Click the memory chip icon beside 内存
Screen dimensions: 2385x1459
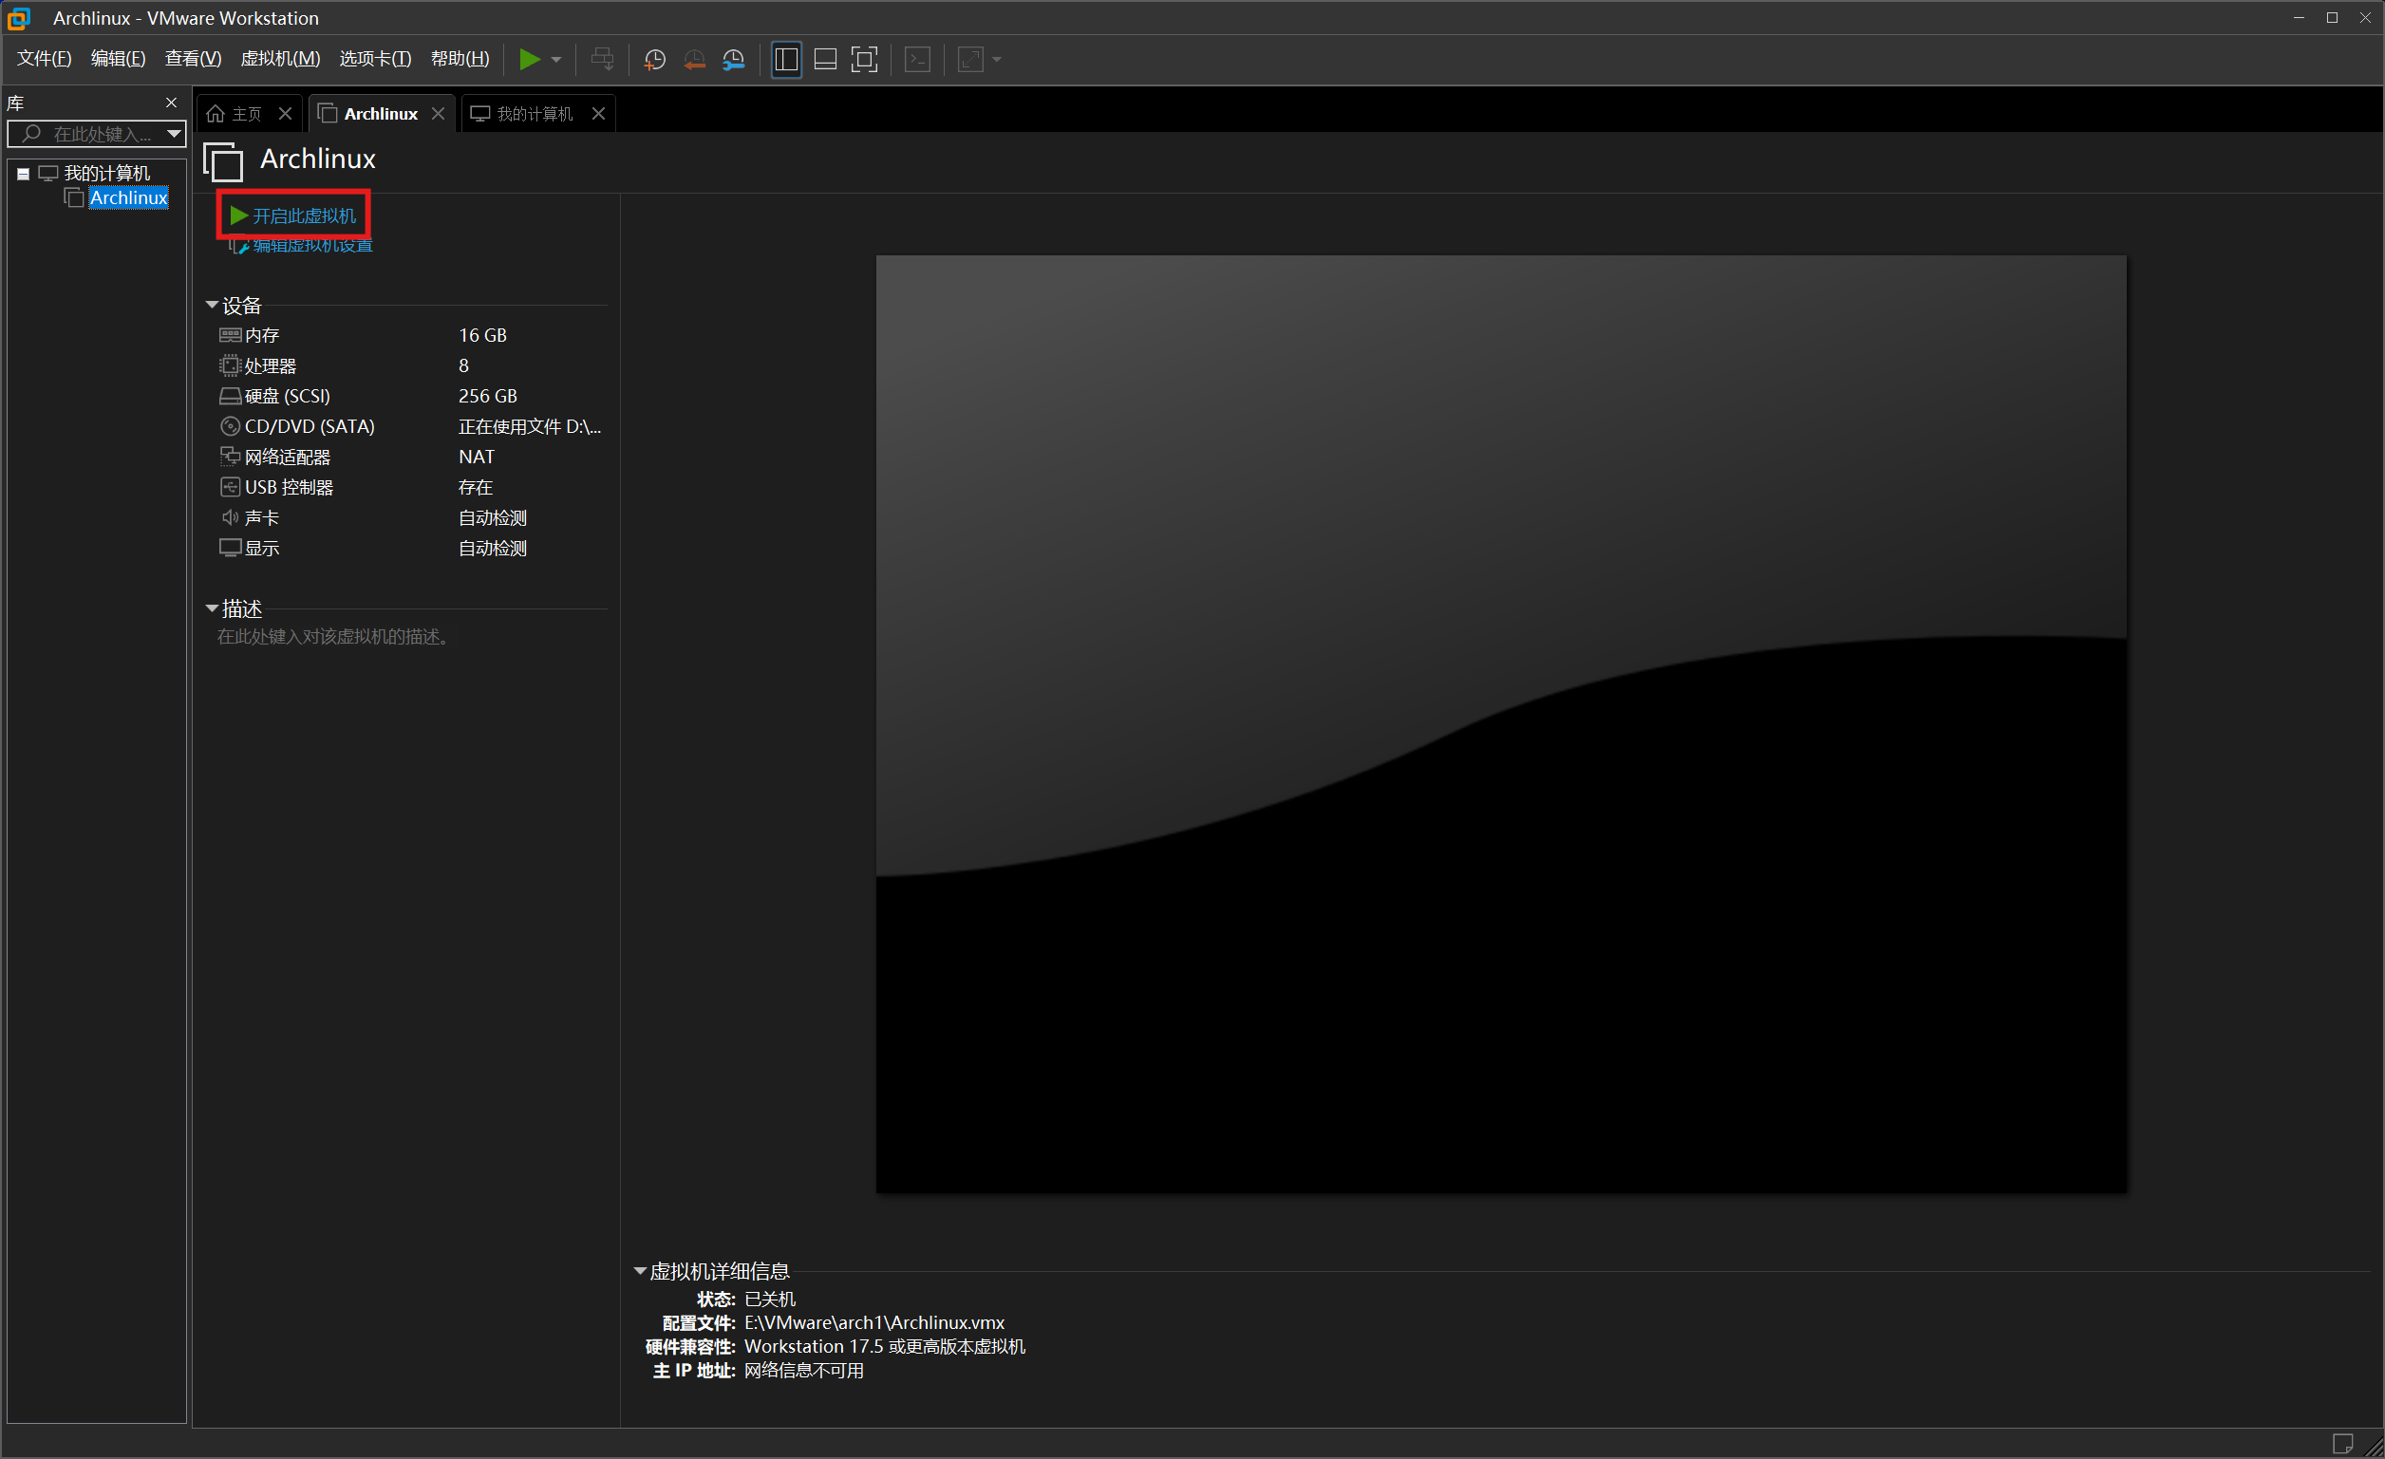[231, 335]
